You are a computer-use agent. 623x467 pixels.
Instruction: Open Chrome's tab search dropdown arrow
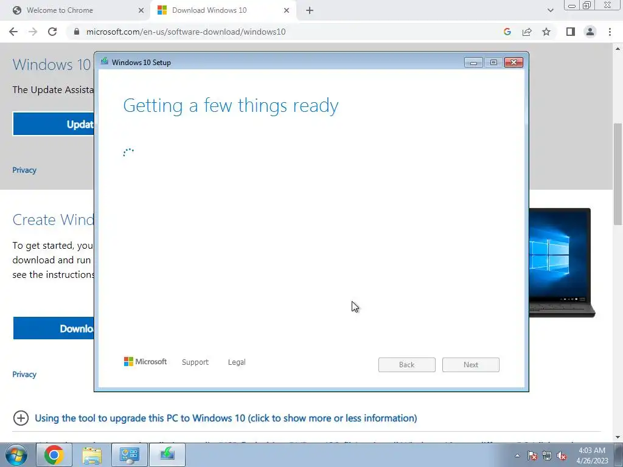pos(550,10)
